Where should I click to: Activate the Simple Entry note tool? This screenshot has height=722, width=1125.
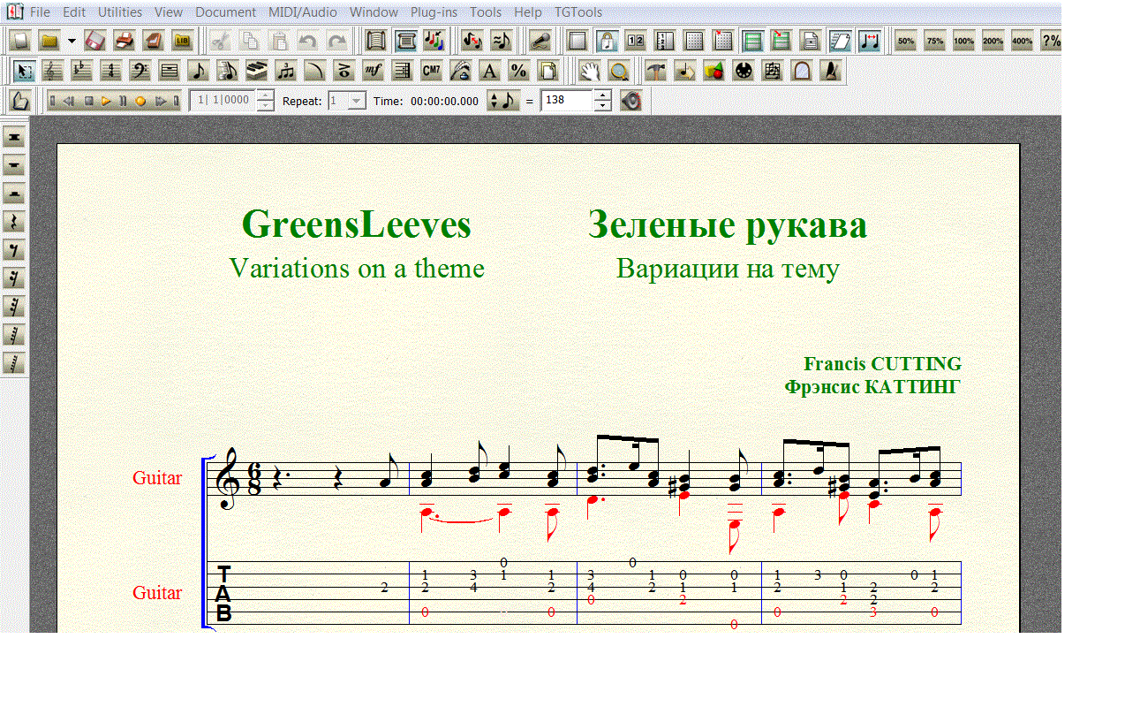coord(199,71)
